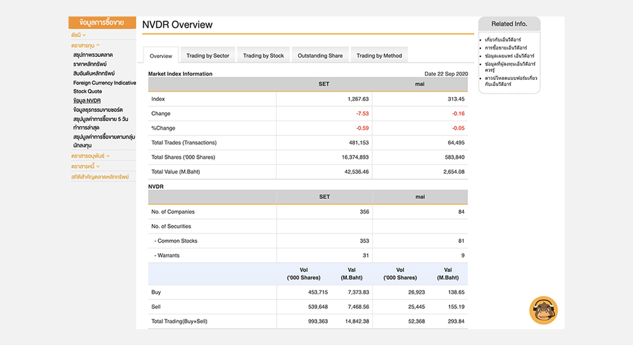Click the สถิติสำคัญตลาดหลักทรัพย์ link
Screen dimensions: 633x345
100,177
